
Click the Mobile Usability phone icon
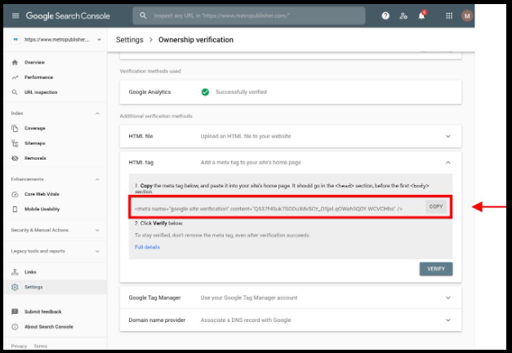pyautogui.click(x=15, y=209)
